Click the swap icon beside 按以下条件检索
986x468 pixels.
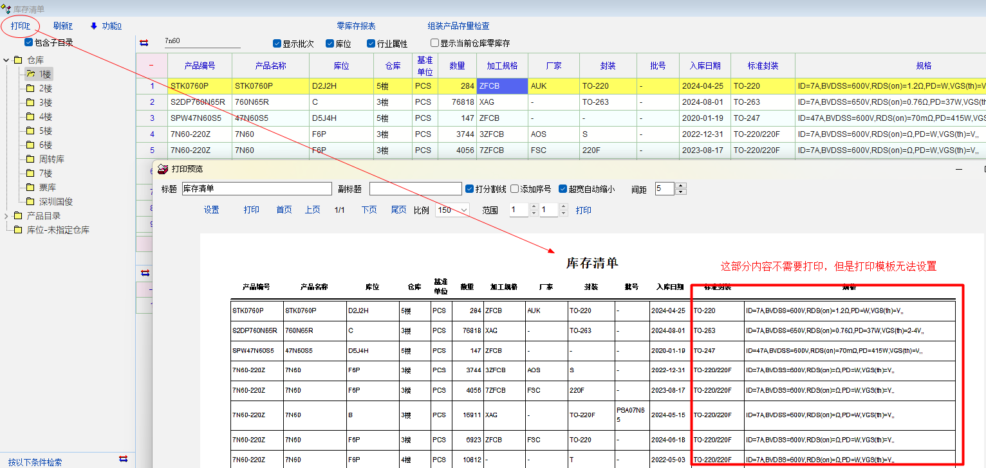coord(124,459)
